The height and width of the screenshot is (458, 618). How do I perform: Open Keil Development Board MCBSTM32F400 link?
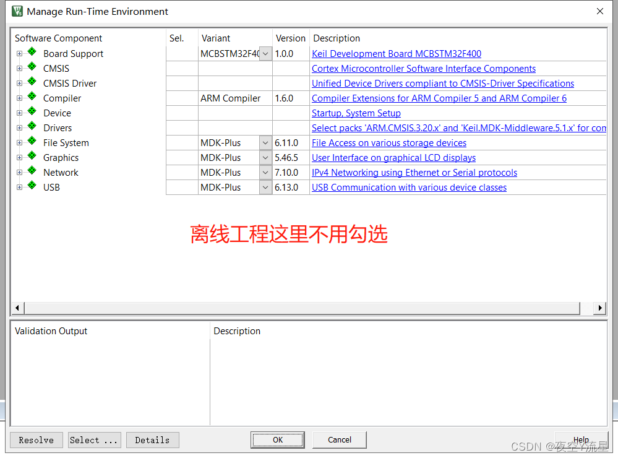(397, 54)
